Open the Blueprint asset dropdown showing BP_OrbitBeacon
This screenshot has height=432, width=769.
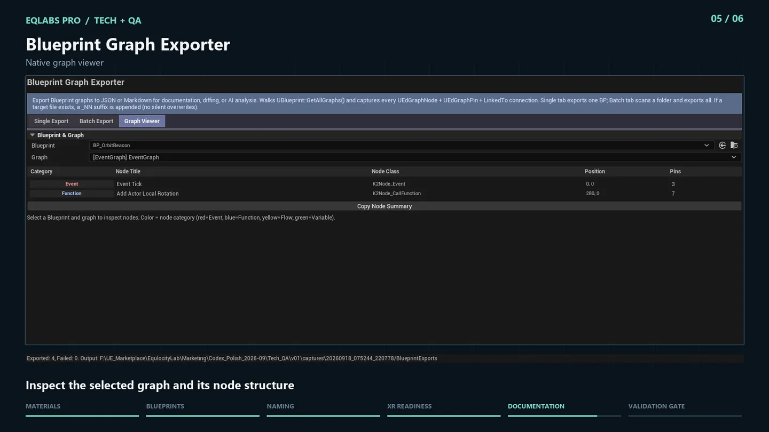(402, 145)
